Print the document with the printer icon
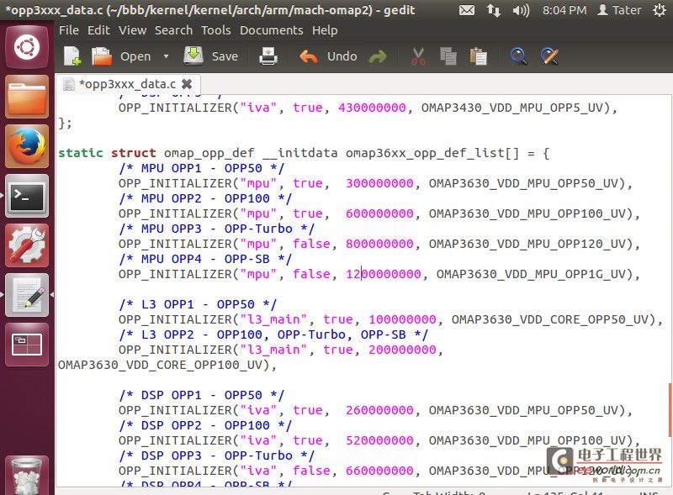 pos(268,56)
